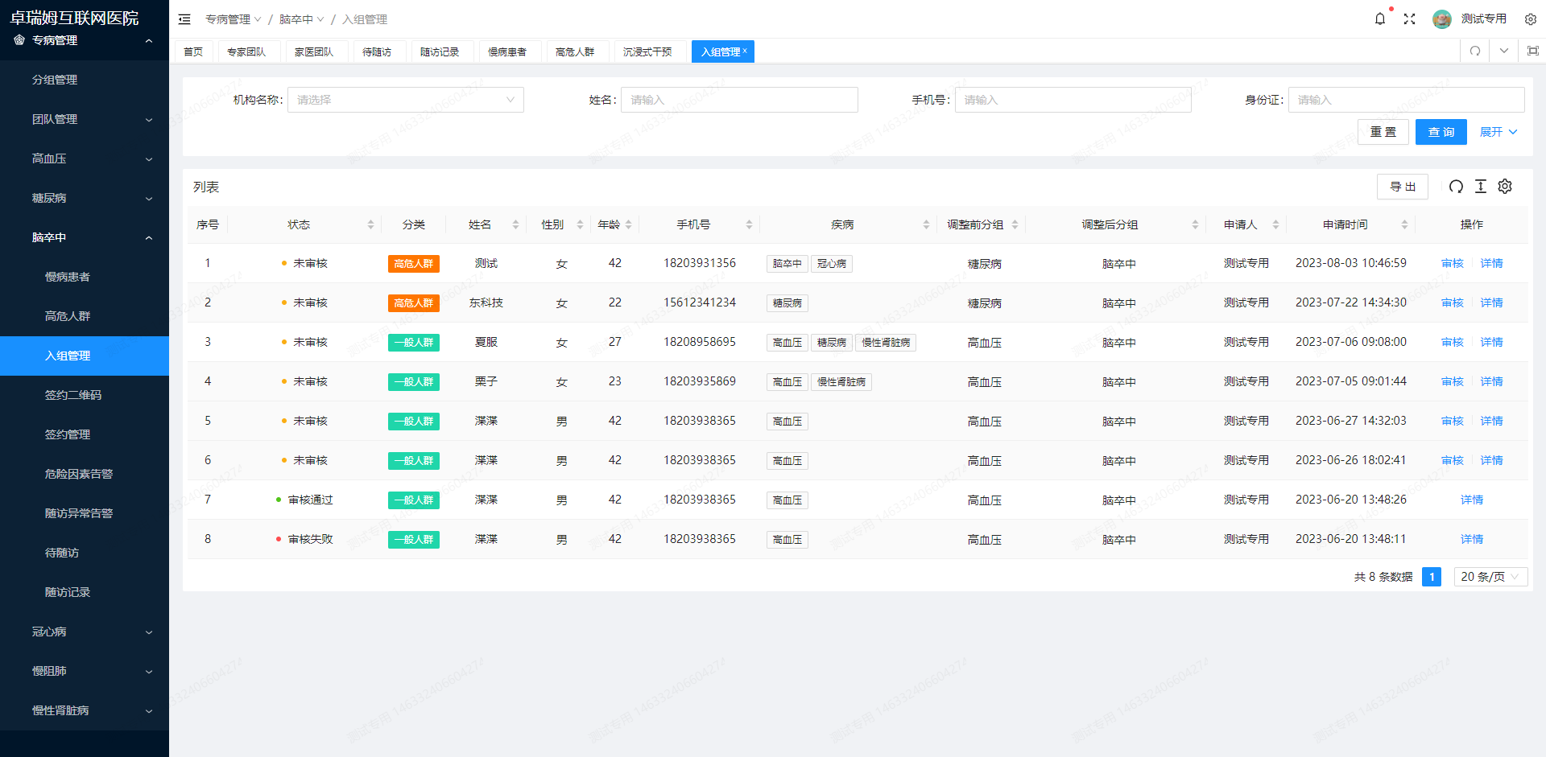Expand the 高血压 sidebar menu

click(85, 158)
